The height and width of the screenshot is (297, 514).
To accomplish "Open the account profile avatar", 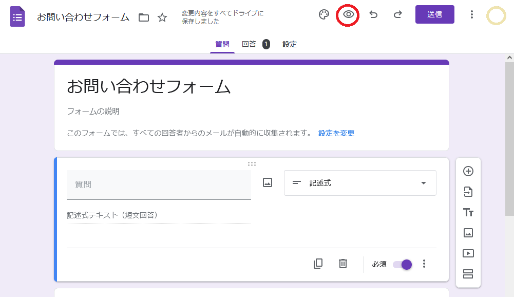I will click(x=496, y=15).
